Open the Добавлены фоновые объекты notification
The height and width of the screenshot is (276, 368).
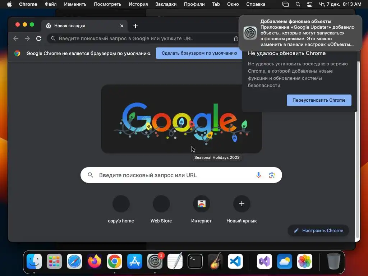(300, 33)
